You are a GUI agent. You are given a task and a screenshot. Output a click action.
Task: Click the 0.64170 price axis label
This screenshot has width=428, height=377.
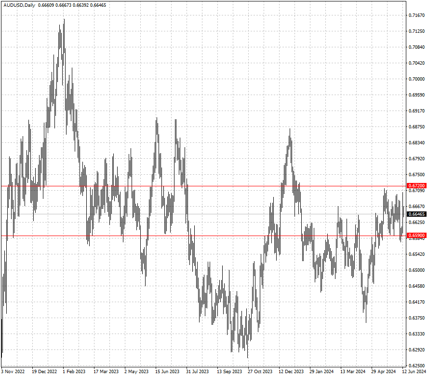pos(416,302)
